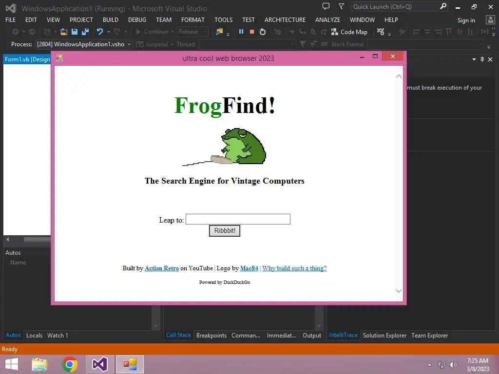Click the Visual Studio logo in title bar

[x=11, y=8]
